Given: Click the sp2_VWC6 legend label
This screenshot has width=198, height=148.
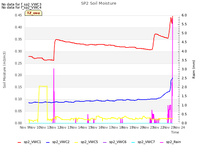Looking at the screenshot, I should coord(118,142).
